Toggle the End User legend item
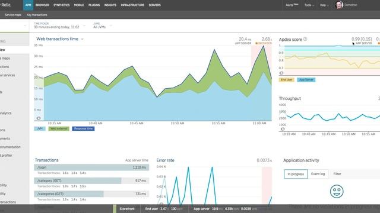 (286, 80)
